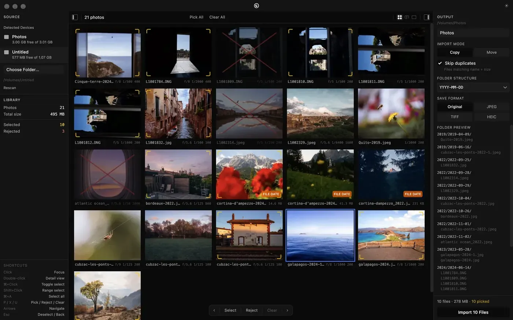Choose Original save format
This screenshot has height=320, width=513.
point(455,107)
